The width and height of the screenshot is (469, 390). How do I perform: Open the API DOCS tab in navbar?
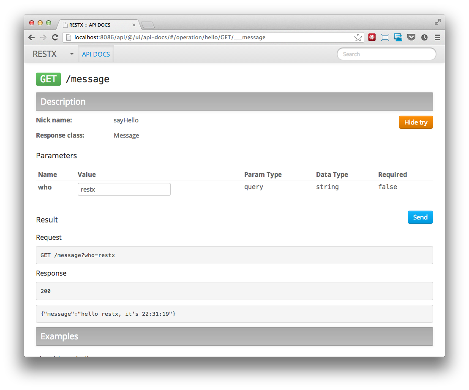(x=96, y=54)
